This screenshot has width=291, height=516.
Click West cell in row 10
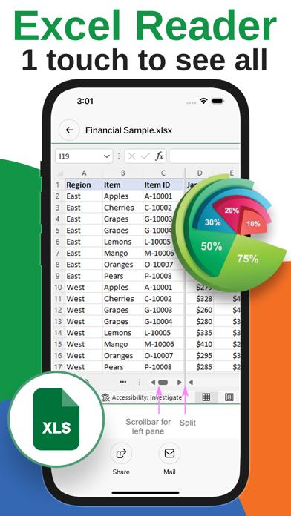pyautogui.click(x=84, y=288)
